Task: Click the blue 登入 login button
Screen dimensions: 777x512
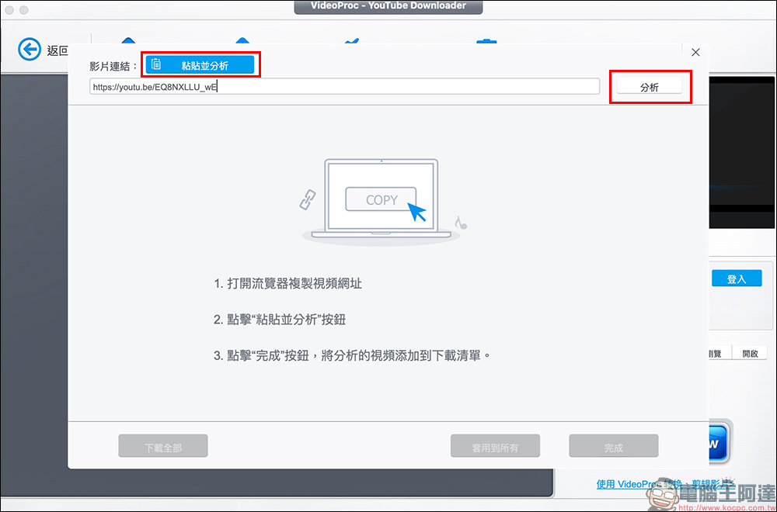Action: coord(737,278)
